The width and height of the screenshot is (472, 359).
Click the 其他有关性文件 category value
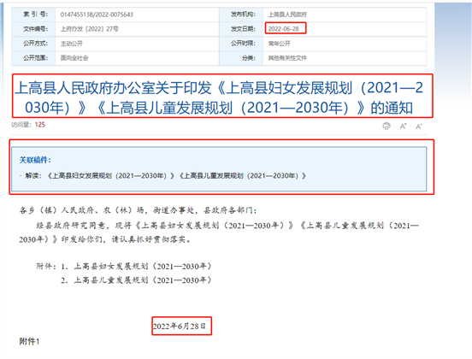pos(287,58)
